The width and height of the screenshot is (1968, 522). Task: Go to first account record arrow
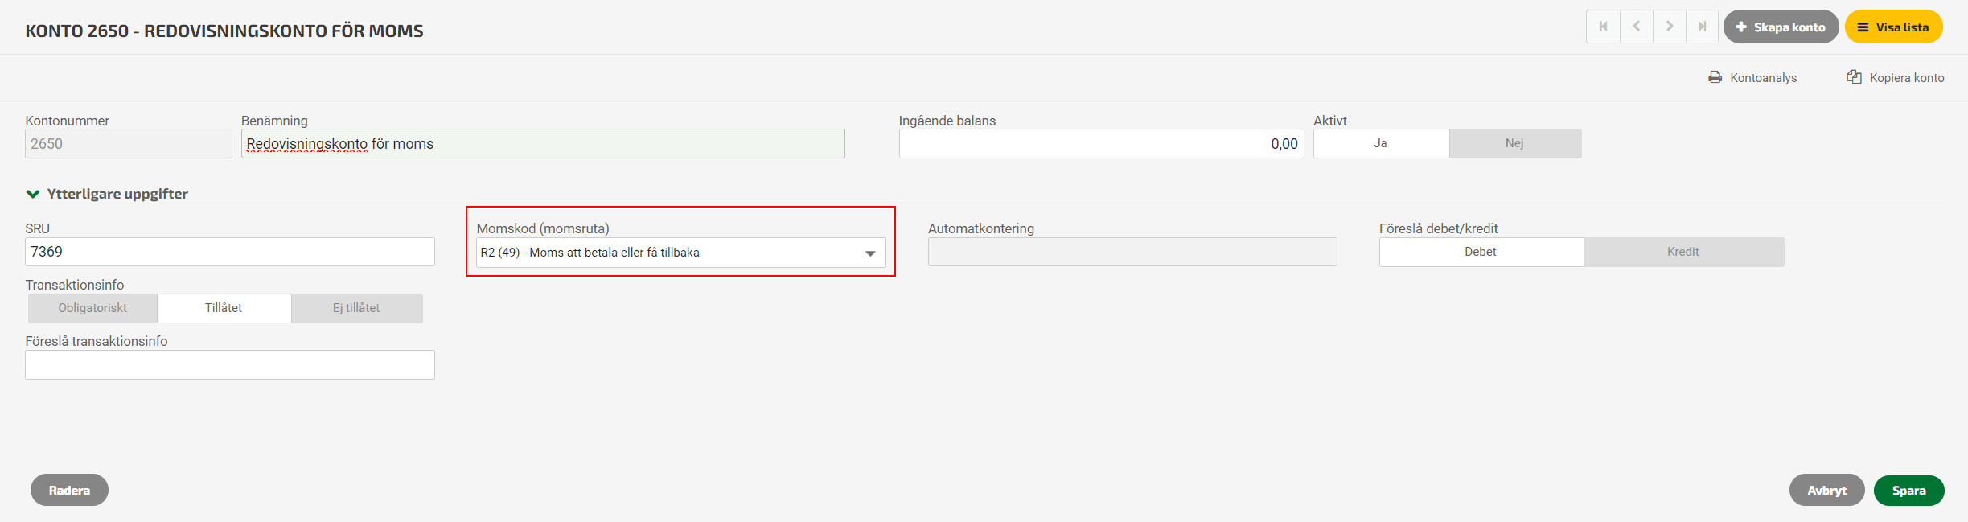pos(1603,27)
